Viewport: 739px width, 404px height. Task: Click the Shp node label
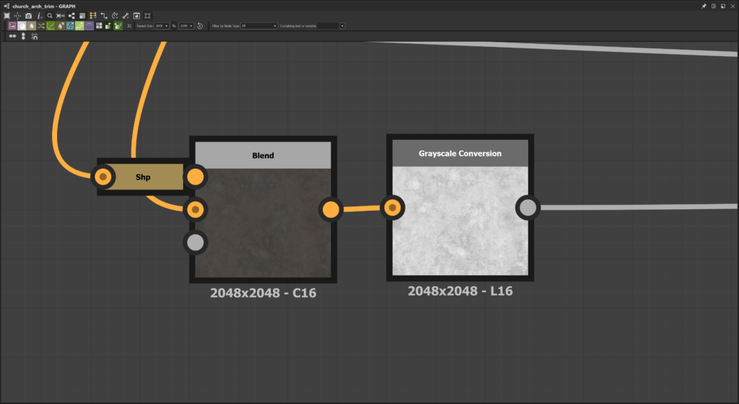[143, 177]
